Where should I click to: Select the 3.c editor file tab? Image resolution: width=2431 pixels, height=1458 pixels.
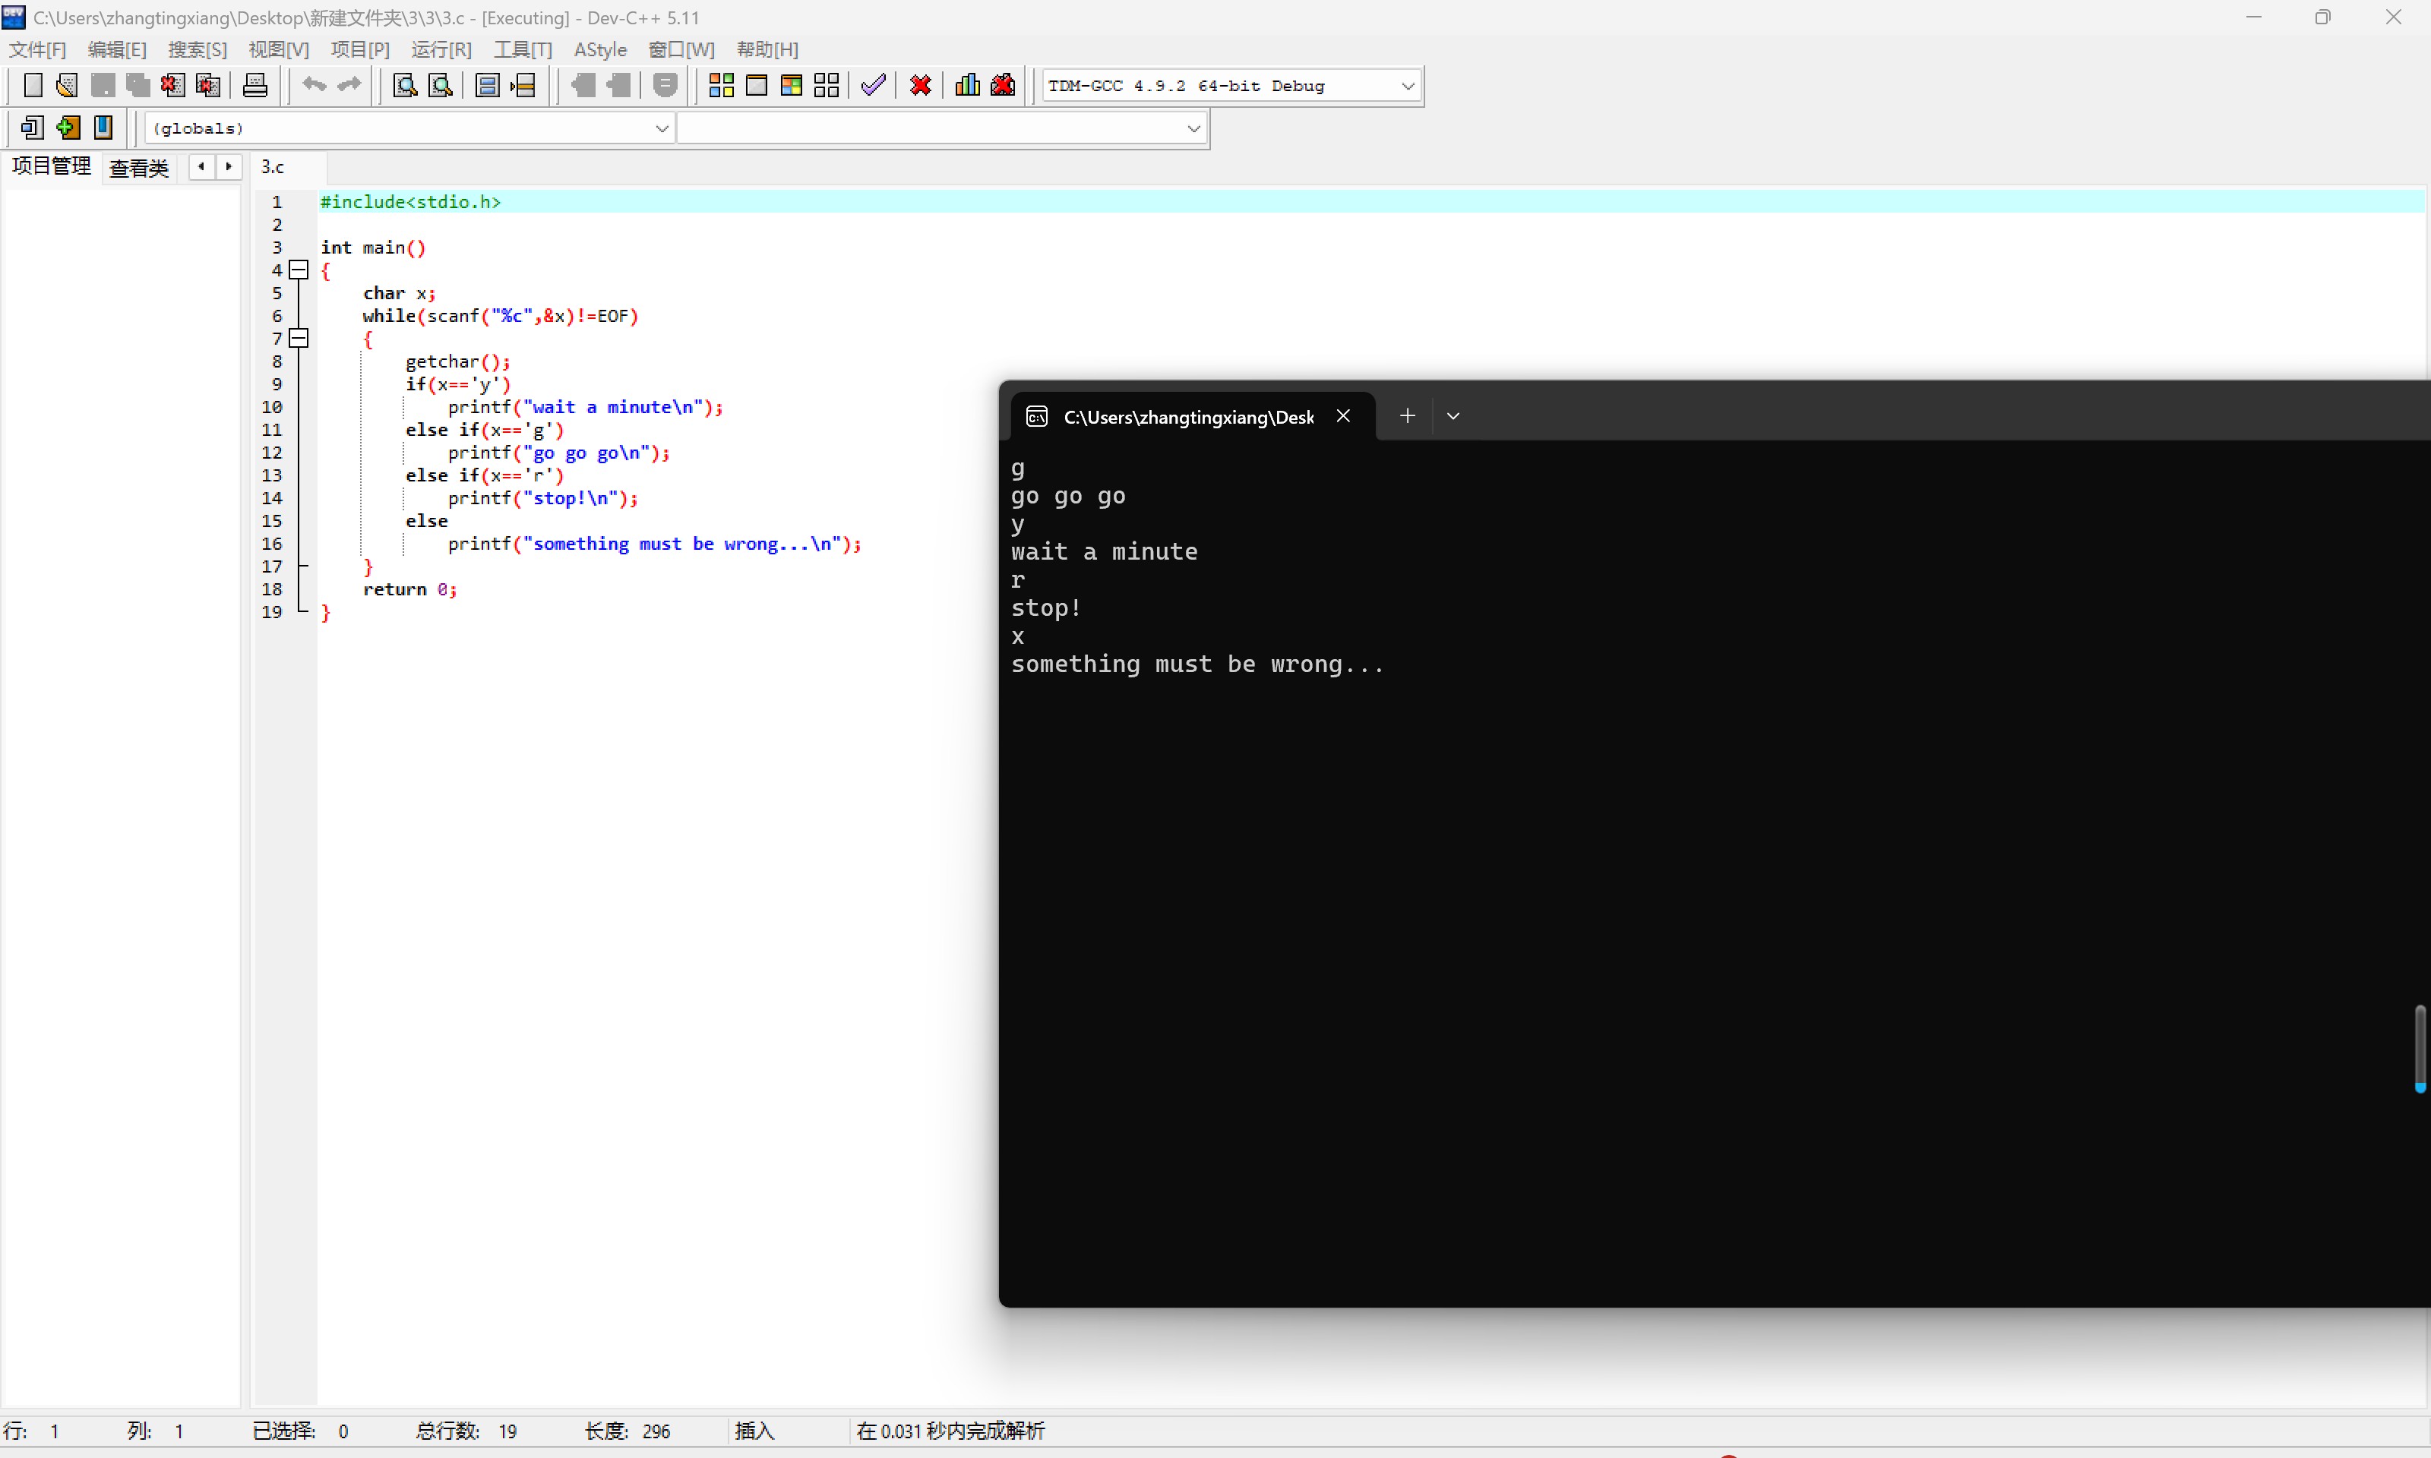(x=272, y=167)
